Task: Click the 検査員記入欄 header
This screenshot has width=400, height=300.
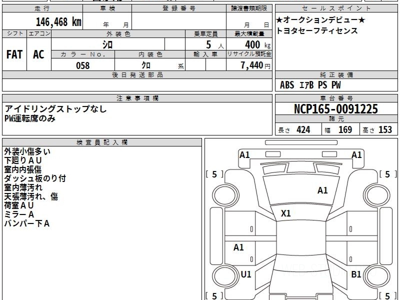Action: pyautogui.click(x=102, y=142)
